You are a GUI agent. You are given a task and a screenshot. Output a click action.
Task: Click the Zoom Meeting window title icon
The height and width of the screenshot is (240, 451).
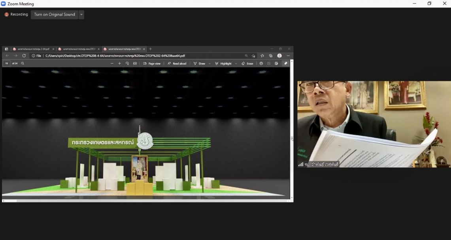click(x=3, y=4)
